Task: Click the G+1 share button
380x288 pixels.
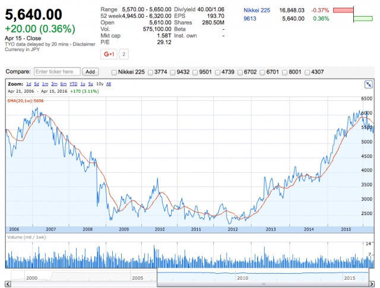Action: coord(109,54)
